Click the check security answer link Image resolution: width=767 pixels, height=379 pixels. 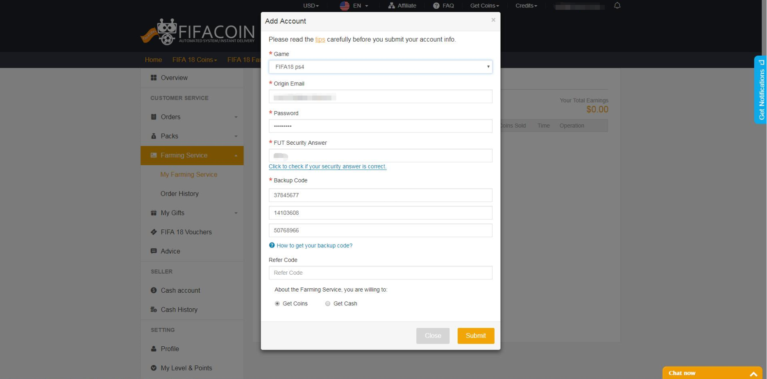pos(327,166)
